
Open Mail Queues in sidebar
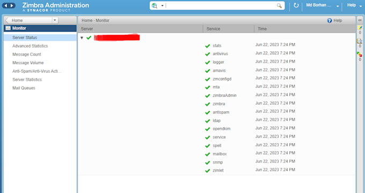(x=24, y=88)
